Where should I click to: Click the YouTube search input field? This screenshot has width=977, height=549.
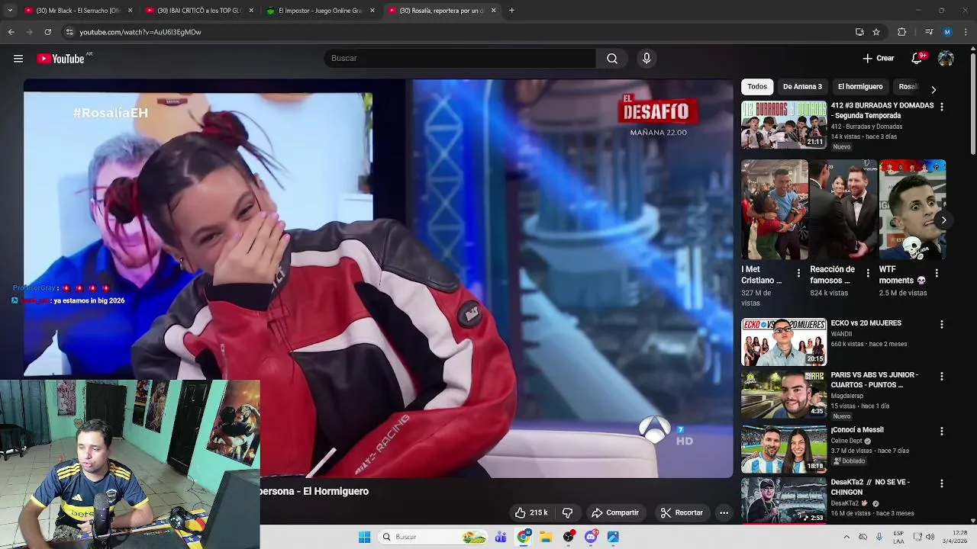pos(459,59)
